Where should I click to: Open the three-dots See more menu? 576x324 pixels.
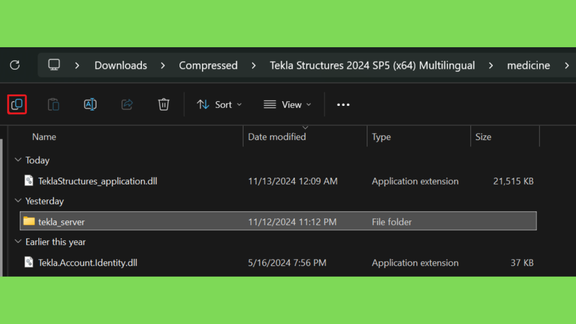pyautogui.click(x=344, y=105)
